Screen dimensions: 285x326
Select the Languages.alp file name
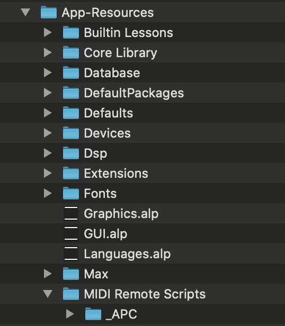point(127,254)
